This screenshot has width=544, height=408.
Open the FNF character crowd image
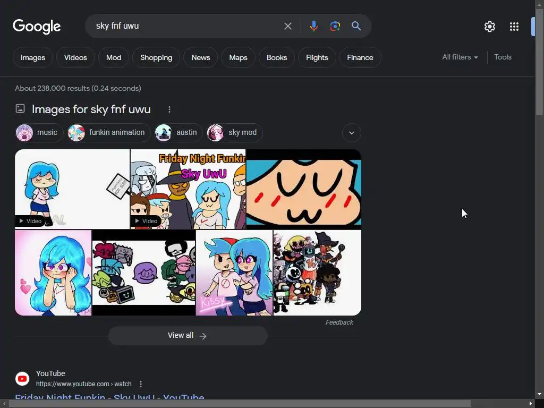317,273
